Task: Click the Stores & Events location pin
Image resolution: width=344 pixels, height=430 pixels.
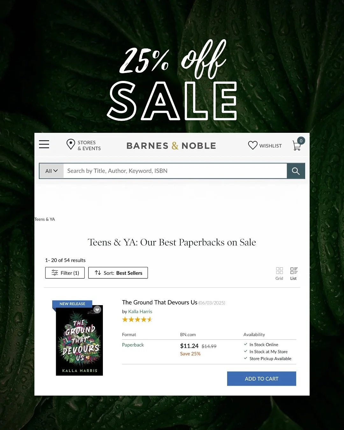Action: 70,144
